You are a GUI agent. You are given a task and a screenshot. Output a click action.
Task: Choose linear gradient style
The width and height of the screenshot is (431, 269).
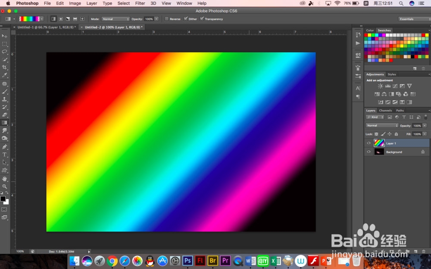point(53,19)
